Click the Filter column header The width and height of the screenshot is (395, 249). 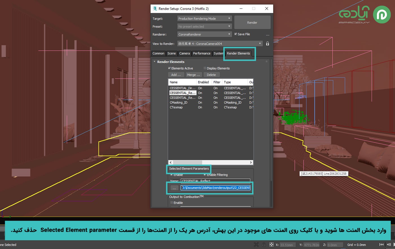click(217, 82)
